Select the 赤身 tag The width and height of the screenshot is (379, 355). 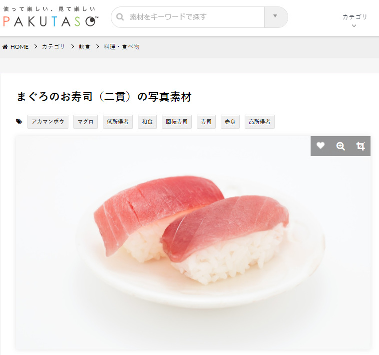click(x=230, y=122)
